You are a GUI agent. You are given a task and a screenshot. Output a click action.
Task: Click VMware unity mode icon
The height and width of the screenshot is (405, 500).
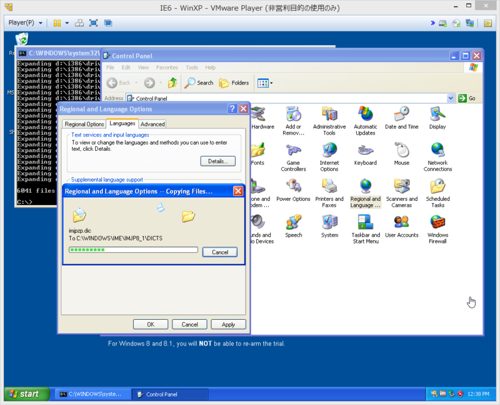point(108,23)
